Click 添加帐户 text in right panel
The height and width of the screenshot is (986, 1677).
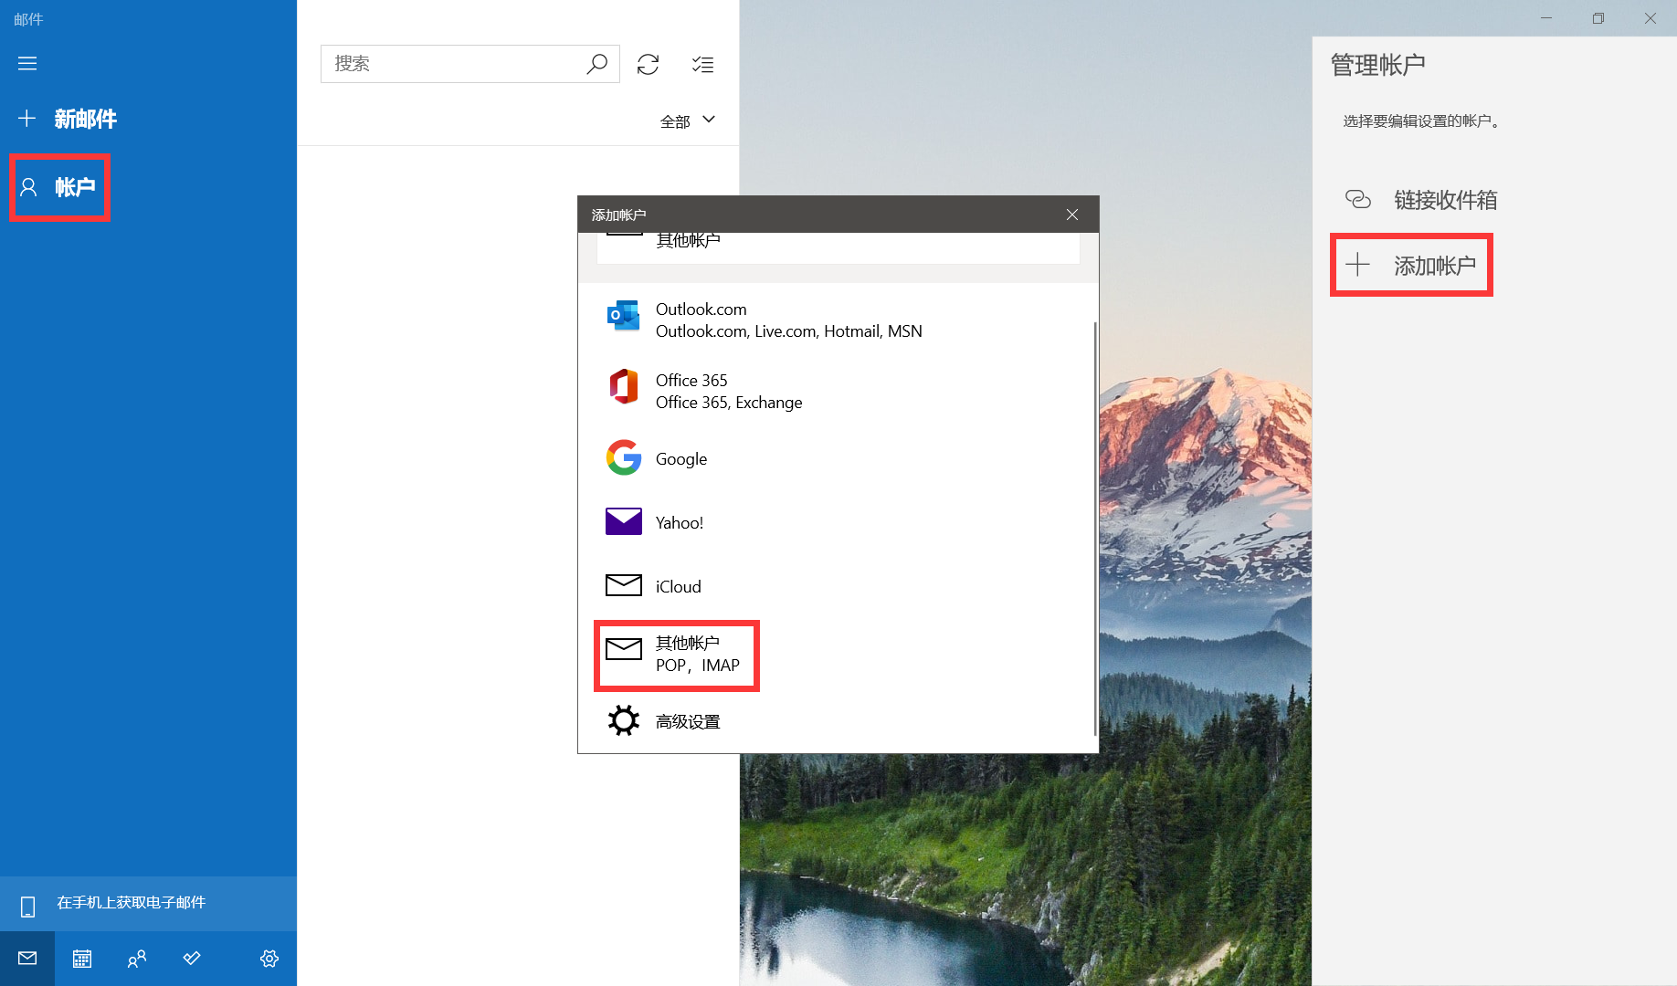tap(1435, 266)
